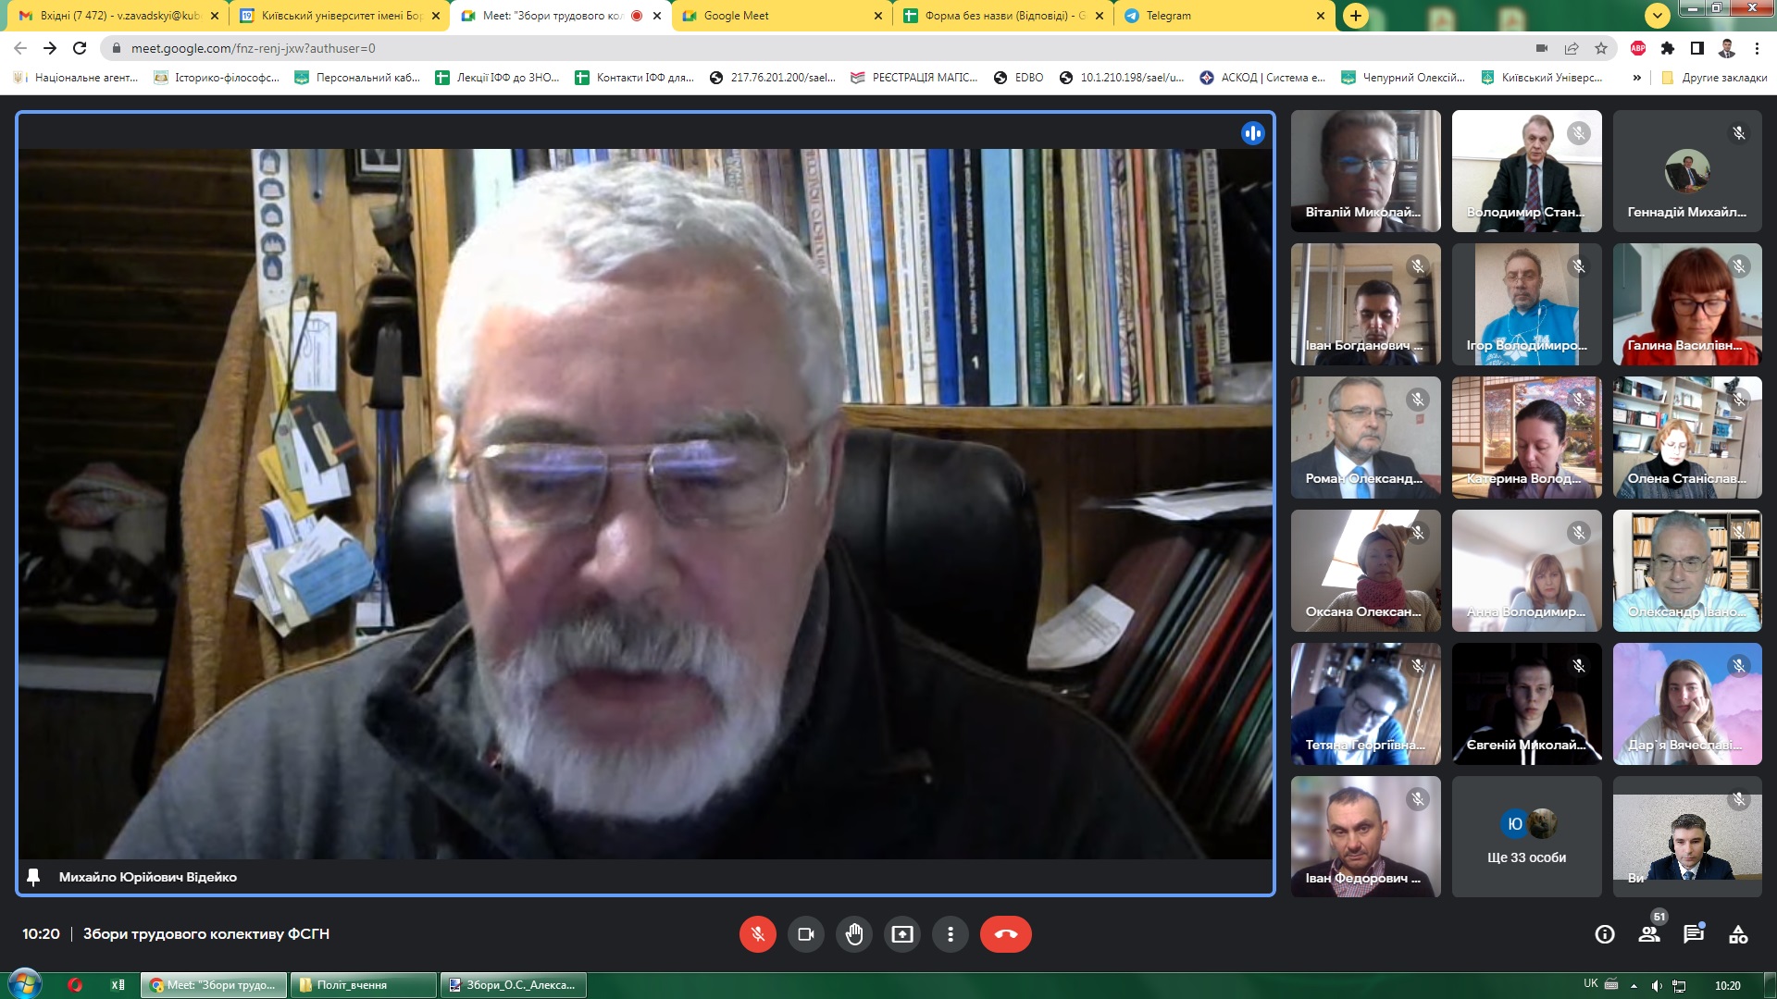The width and height of the screenshot is (1777, 999).
Task: Click the Present now screen share icon
Action: [901, 934]
